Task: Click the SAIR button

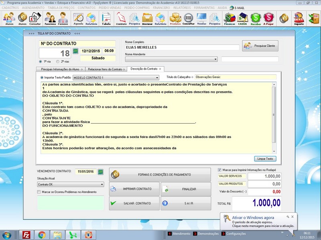Action: 186,203
